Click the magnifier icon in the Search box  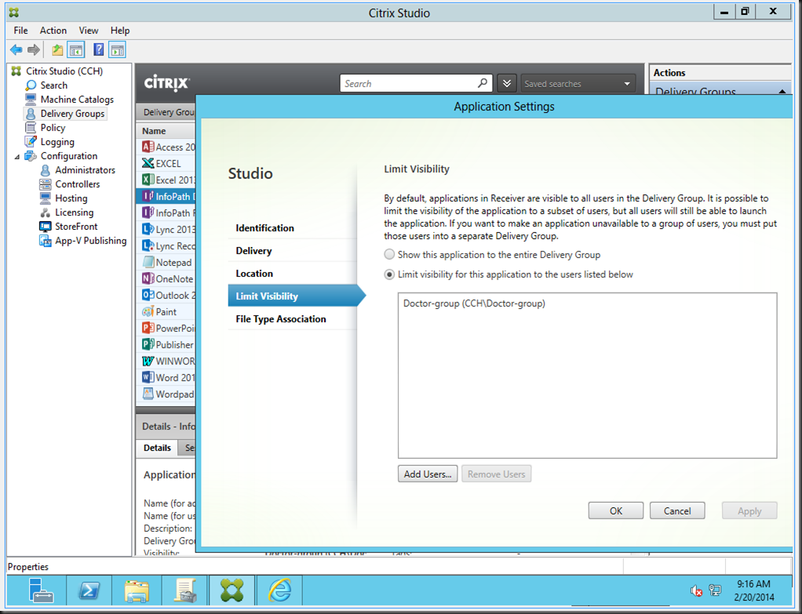pos(483,83)
